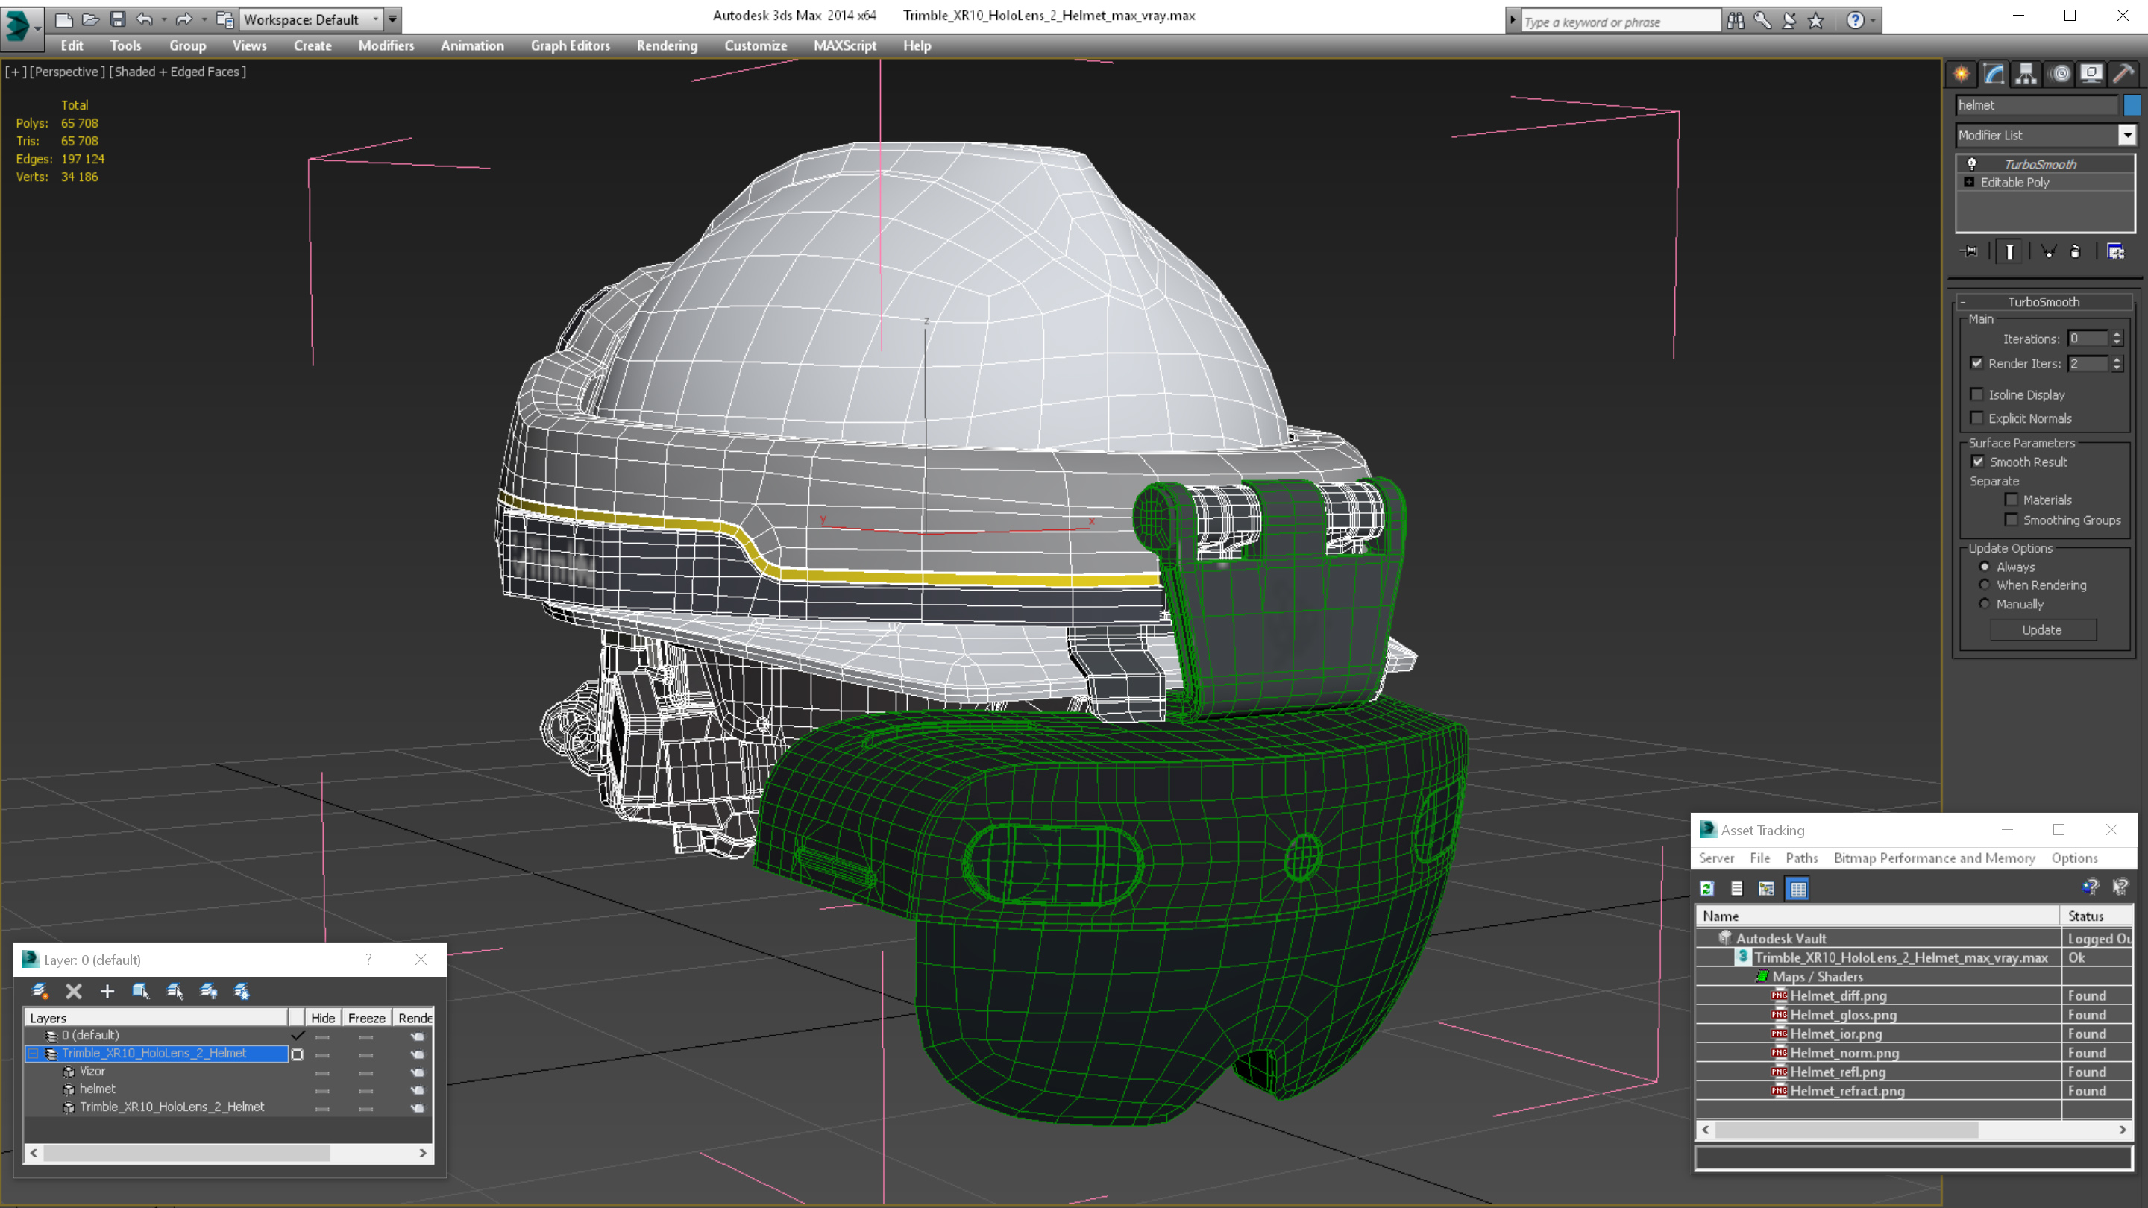
Task: Click the Save File toolbar icon
Action: point(118,19)
